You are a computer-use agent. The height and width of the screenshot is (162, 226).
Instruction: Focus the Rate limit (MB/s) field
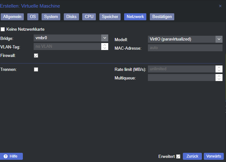pyautogui.click(x=182, y=69)
